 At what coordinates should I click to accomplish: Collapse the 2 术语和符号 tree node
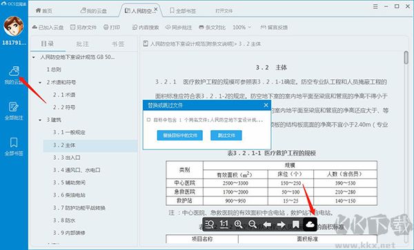click(40, 83)
